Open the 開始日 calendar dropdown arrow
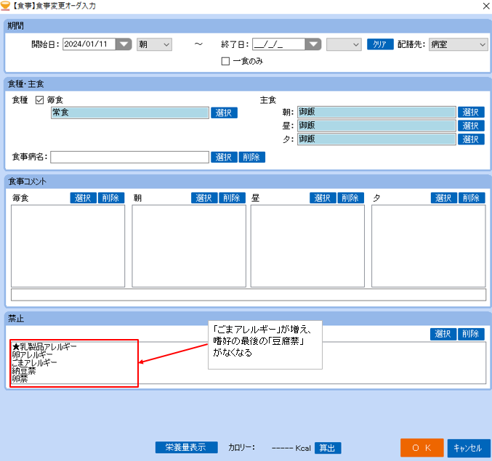The height and width of the screenshot is (461, 492). pyautogui.click(x=124, y=44)
